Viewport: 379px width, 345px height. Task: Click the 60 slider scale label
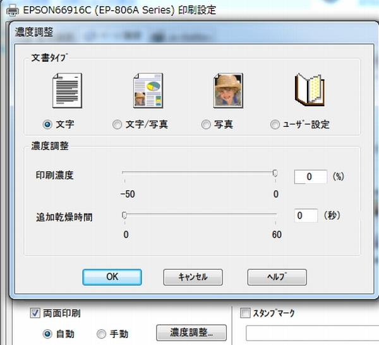277,234
